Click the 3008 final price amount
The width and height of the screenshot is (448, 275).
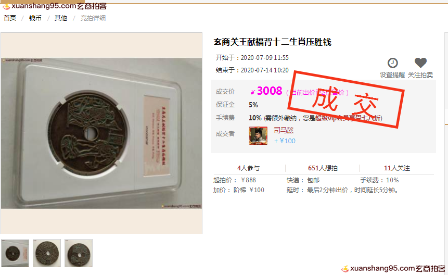(270, 91)
